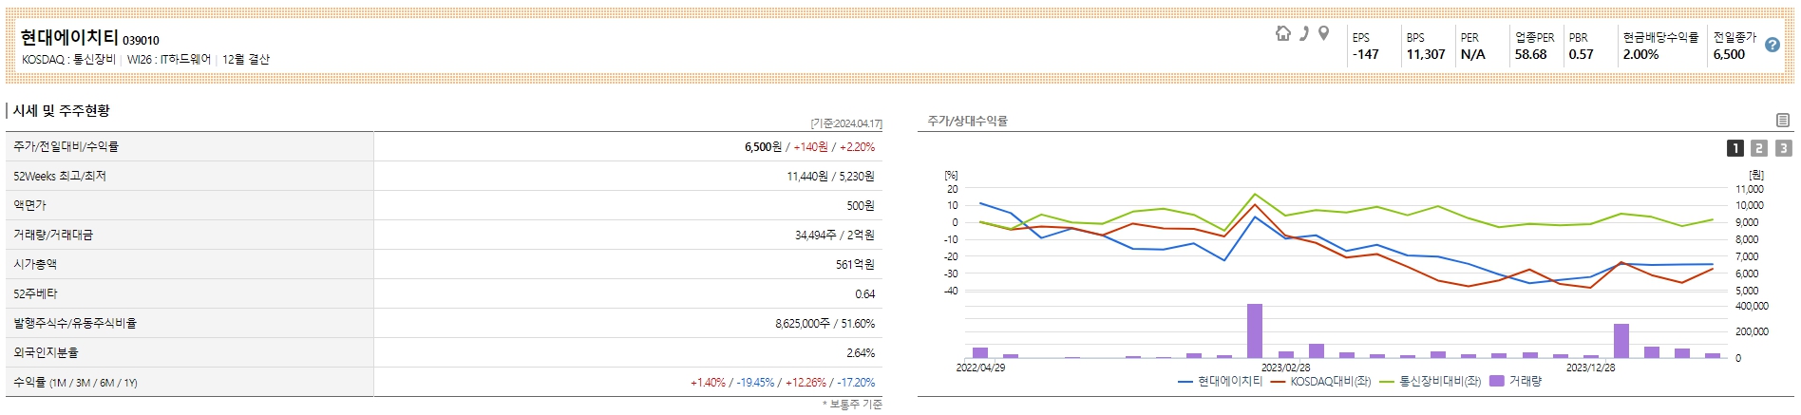
Task: Click the blue question mark help icon
Action: point(1772,45)
